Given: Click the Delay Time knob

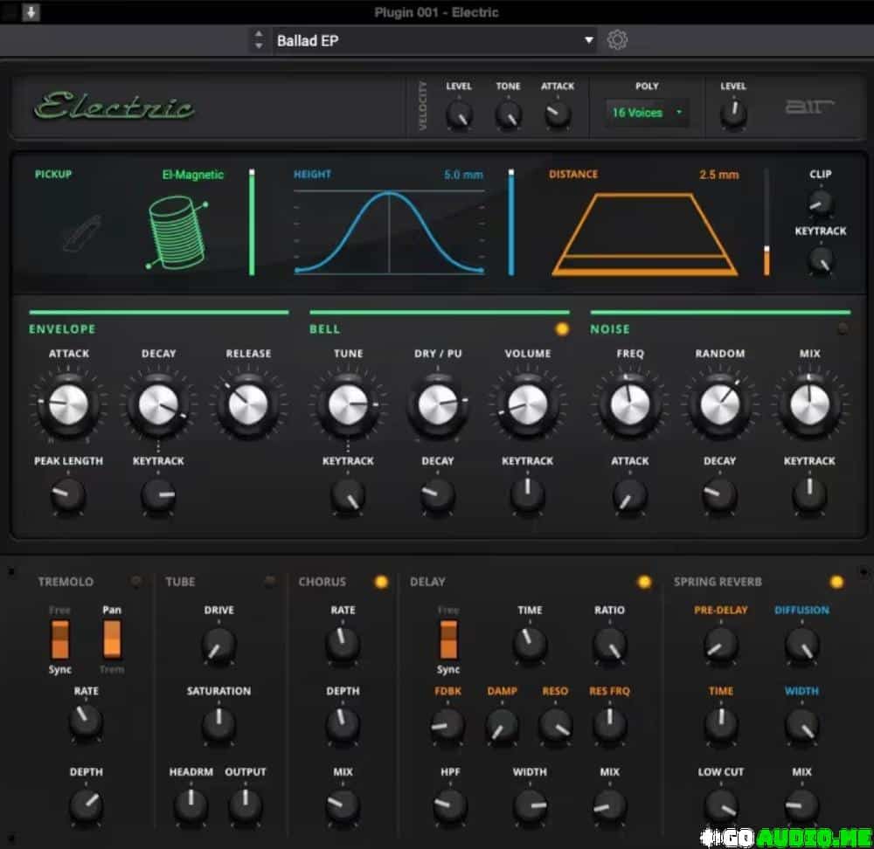Looking at the screenshot, I should (530, 645).
